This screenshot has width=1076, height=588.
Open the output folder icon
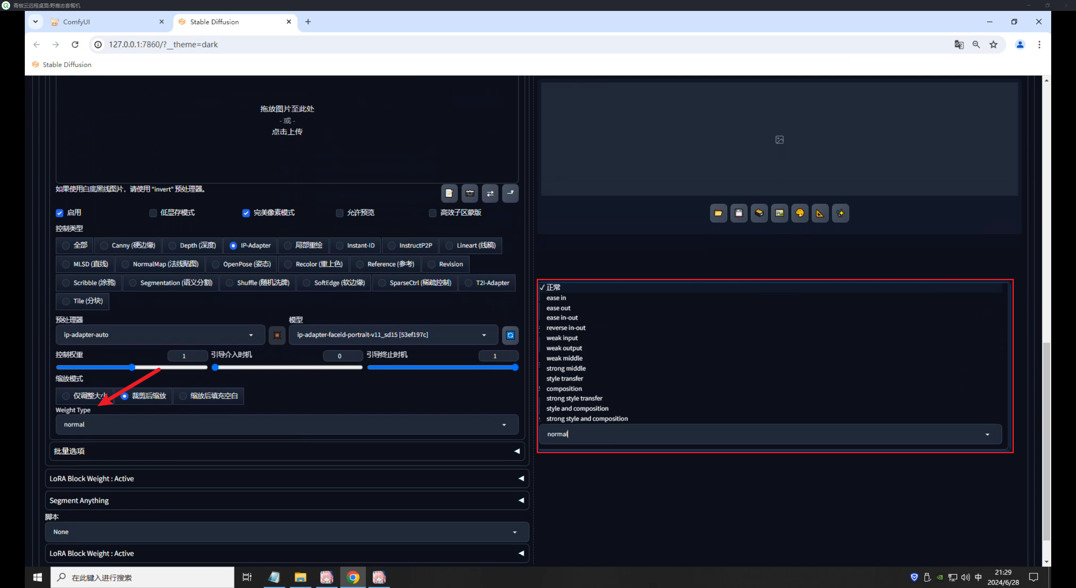point(718,213)
